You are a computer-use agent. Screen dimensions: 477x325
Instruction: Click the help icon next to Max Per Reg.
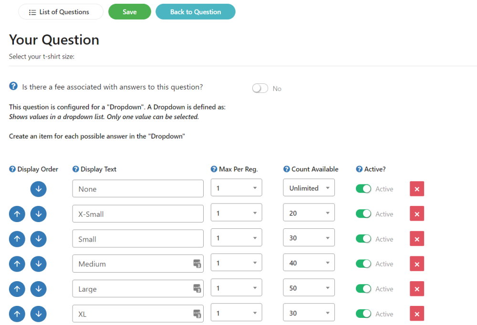click(x=212, y=169)
